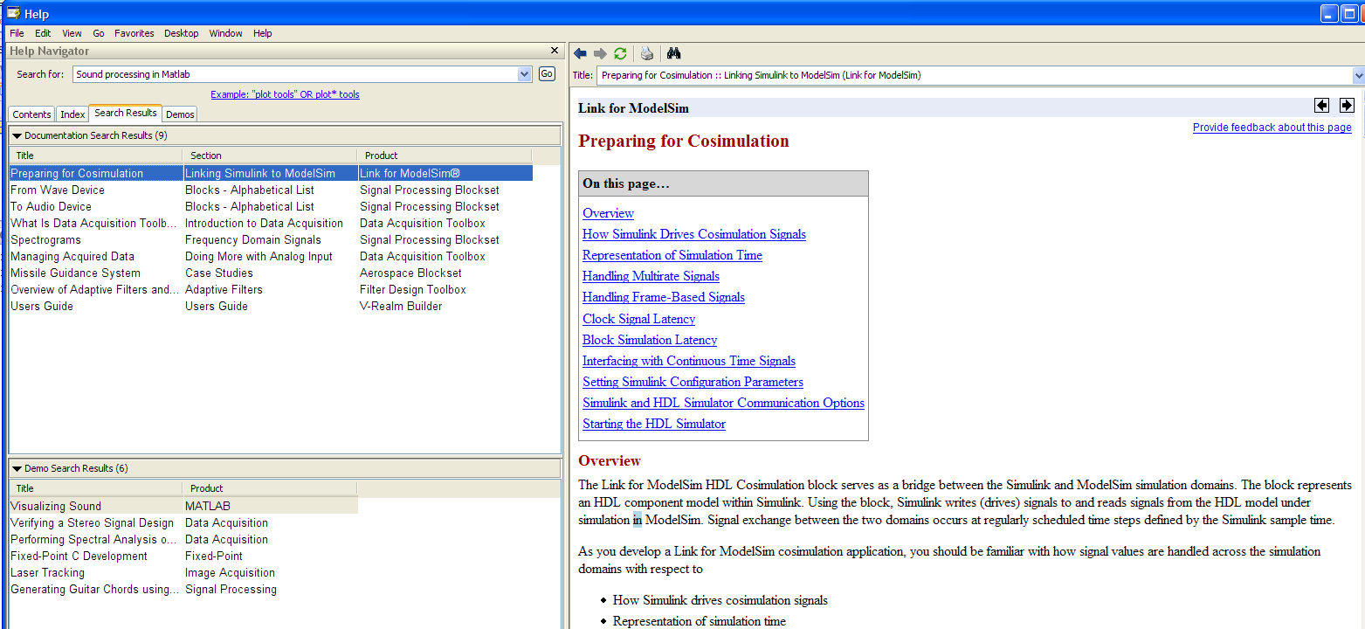Viewport: 1365px width, 629px height.
Task: Go back with the blue left arrow toolbar icon
Action: (580, 53)
